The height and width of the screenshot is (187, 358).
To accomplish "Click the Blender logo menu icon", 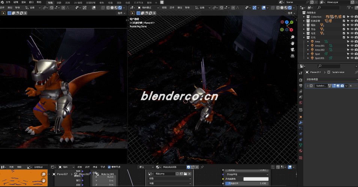I will (x=2, y=2).
